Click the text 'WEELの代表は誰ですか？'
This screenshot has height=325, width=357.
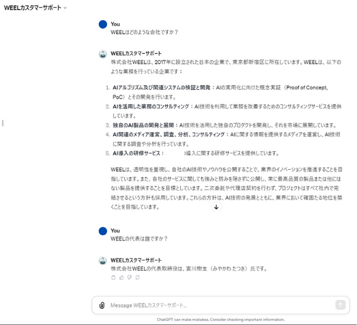coord(139,239)
